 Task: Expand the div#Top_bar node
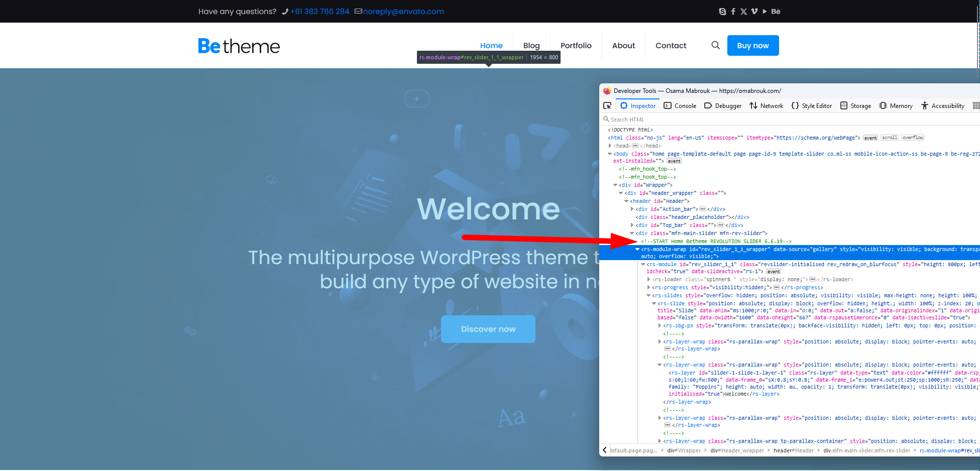(x=632, y=225)
